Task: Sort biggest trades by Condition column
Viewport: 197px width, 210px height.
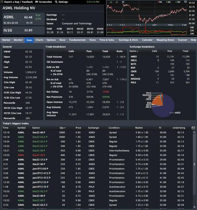Action: click(114, 128)
